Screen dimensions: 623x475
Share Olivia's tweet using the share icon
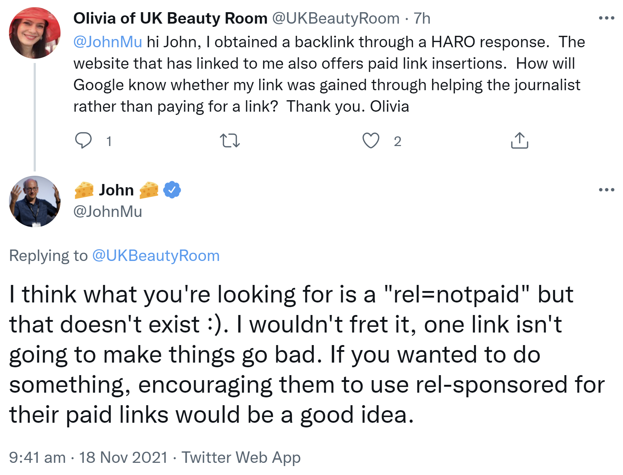(x=519, y=140)
